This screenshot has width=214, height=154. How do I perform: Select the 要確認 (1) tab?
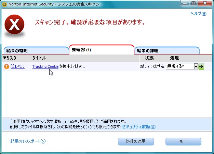(102, 50)
